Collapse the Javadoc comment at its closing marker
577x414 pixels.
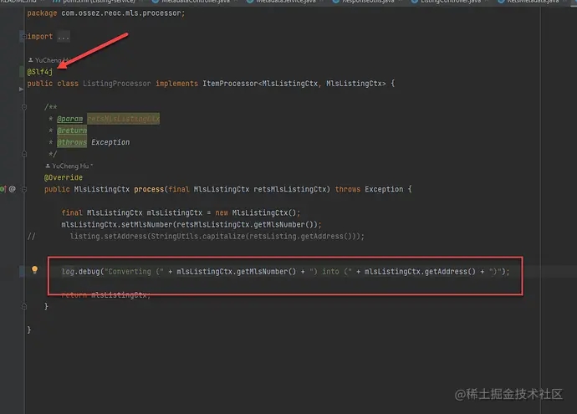pyautogui.click(x=24, y=154)
